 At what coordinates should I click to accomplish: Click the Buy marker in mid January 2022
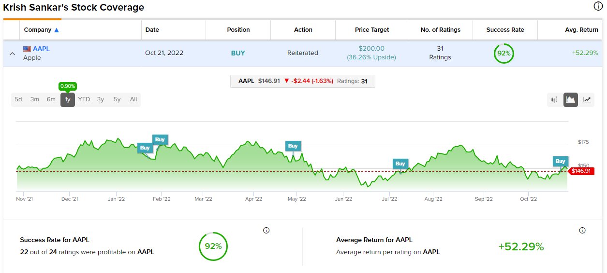coord(145,148)
